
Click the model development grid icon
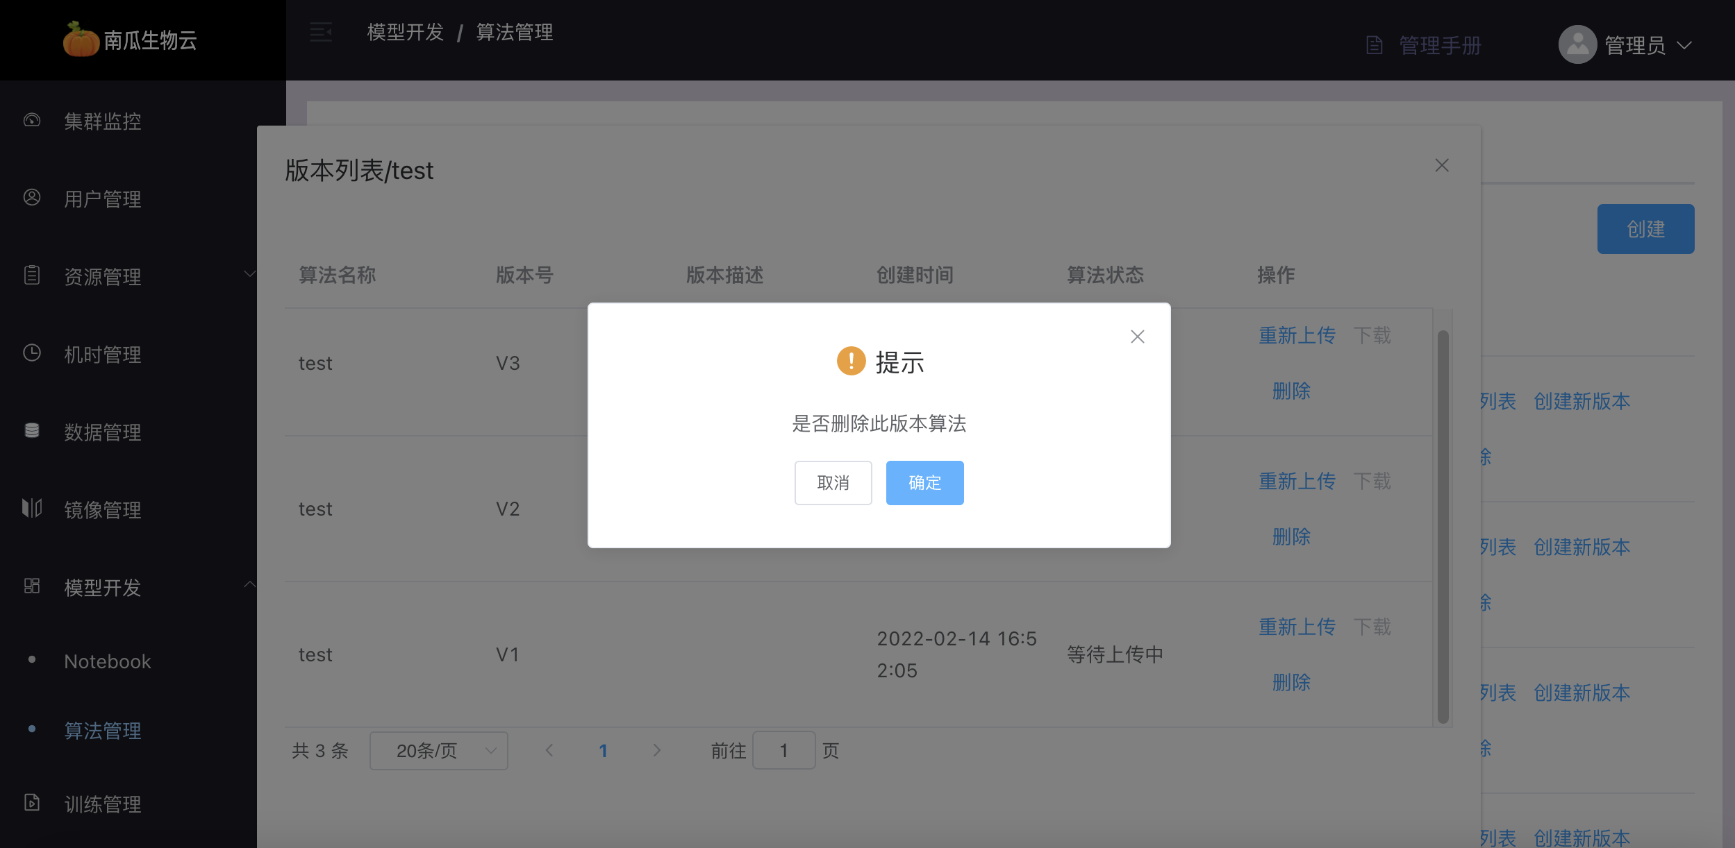(32, 586)
